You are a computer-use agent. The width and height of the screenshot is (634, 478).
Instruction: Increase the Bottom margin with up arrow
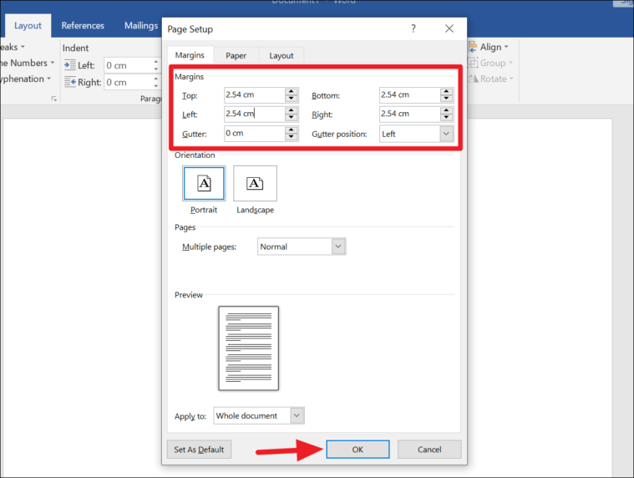click(x=446, y=92)
